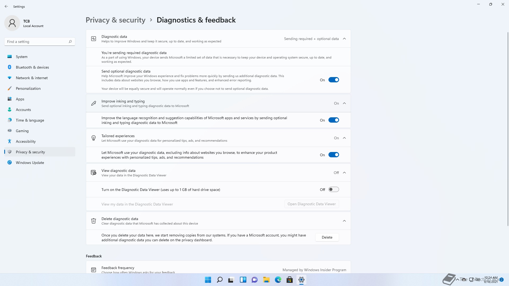Click the back arrow in Settings

[x=6, y=6]
